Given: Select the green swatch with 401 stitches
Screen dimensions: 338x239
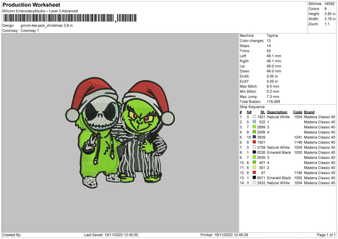Looking at the screenshot, I should [x=255, y=162].
